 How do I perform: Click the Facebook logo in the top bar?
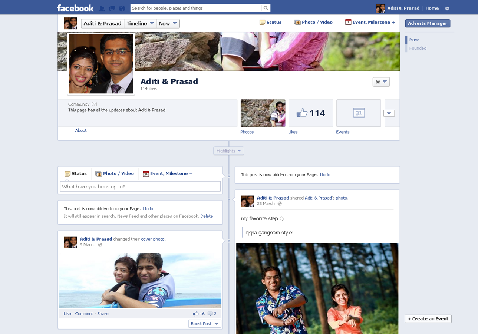pyautogui.click(x=75, y=8)
